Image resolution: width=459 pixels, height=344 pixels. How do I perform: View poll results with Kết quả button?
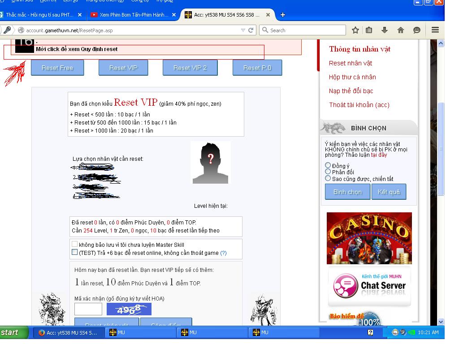(389, 192)
